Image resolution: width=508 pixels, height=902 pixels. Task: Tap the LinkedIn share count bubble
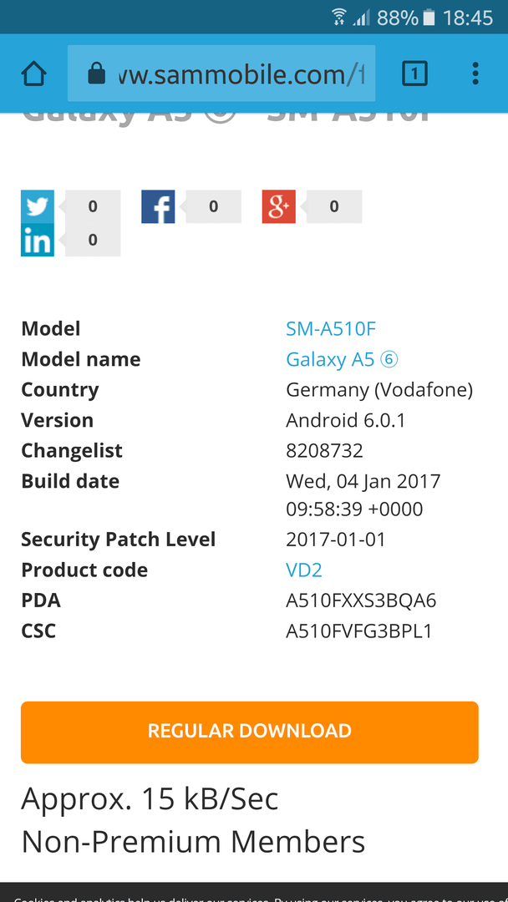[x=93, y=240]
